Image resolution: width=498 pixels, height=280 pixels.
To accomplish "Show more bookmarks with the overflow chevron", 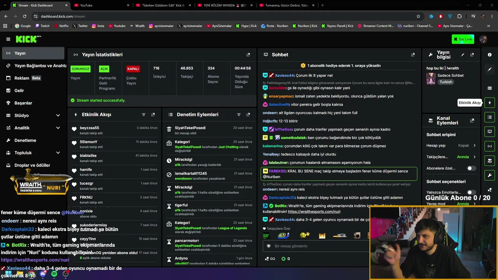I will click(x=488, y=26).
